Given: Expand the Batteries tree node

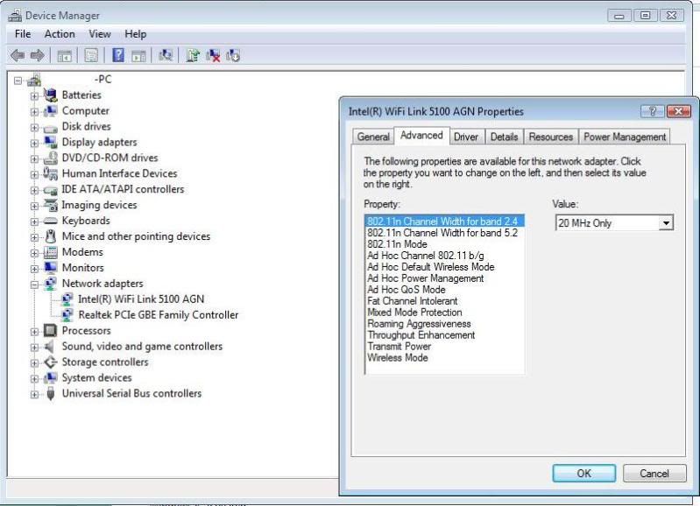Looking at the screenshot, I should (34, 96).
